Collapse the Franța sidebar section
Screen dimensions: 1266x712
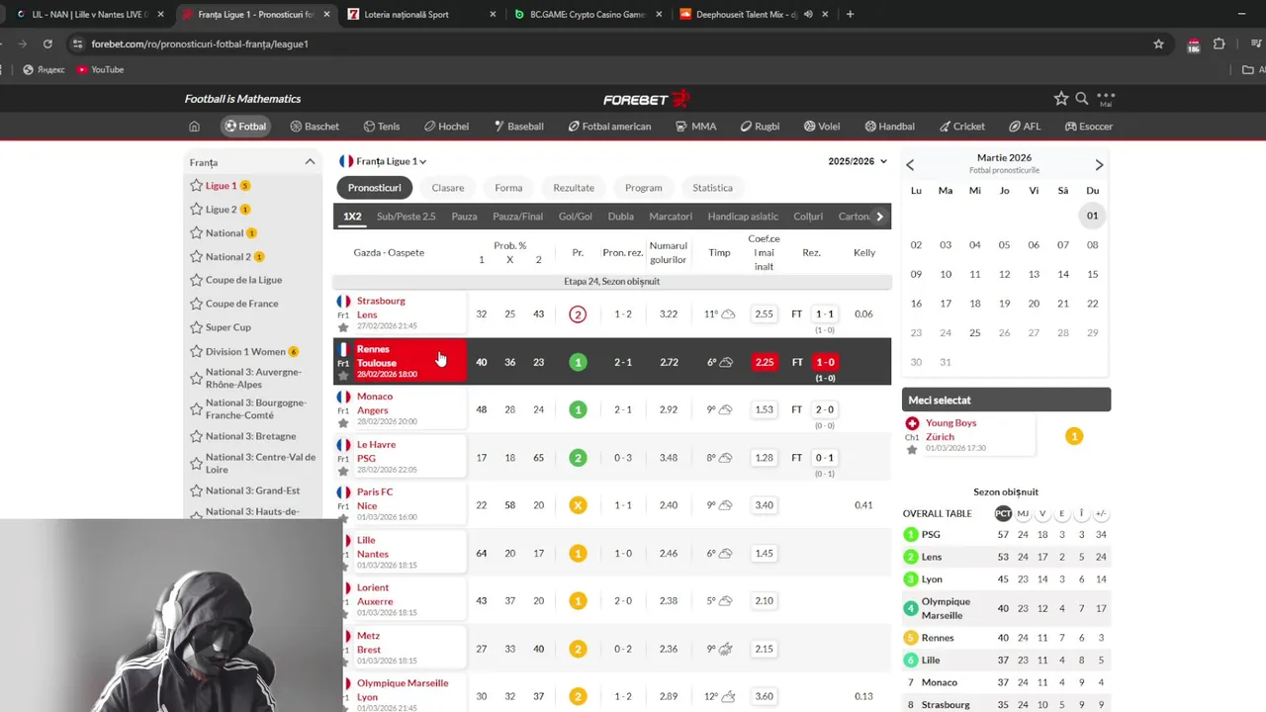coord(310,162)
